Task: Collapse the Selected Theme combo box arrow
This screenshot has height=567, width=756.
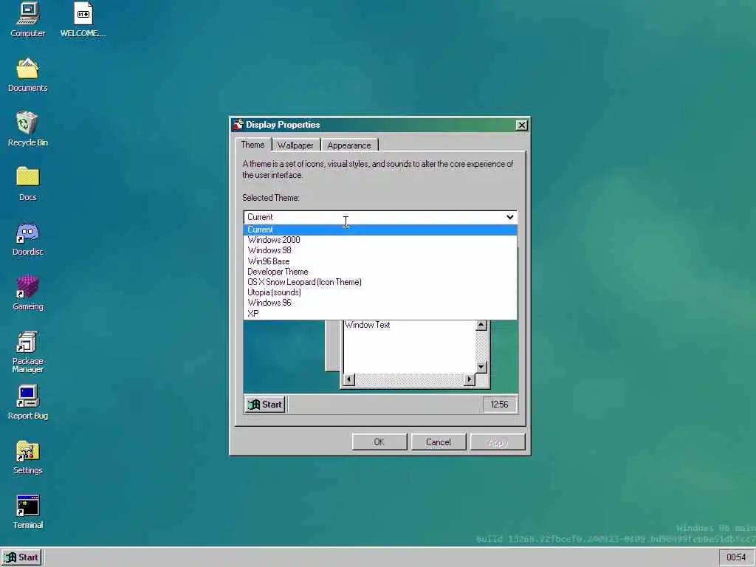Action: (509, 217)
